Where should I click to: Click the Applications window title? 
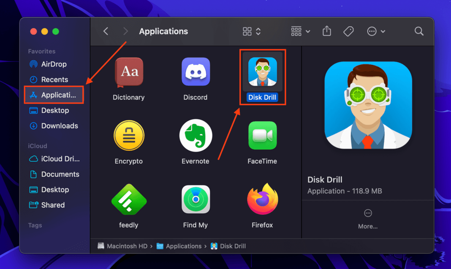click(x=163, y=31)
